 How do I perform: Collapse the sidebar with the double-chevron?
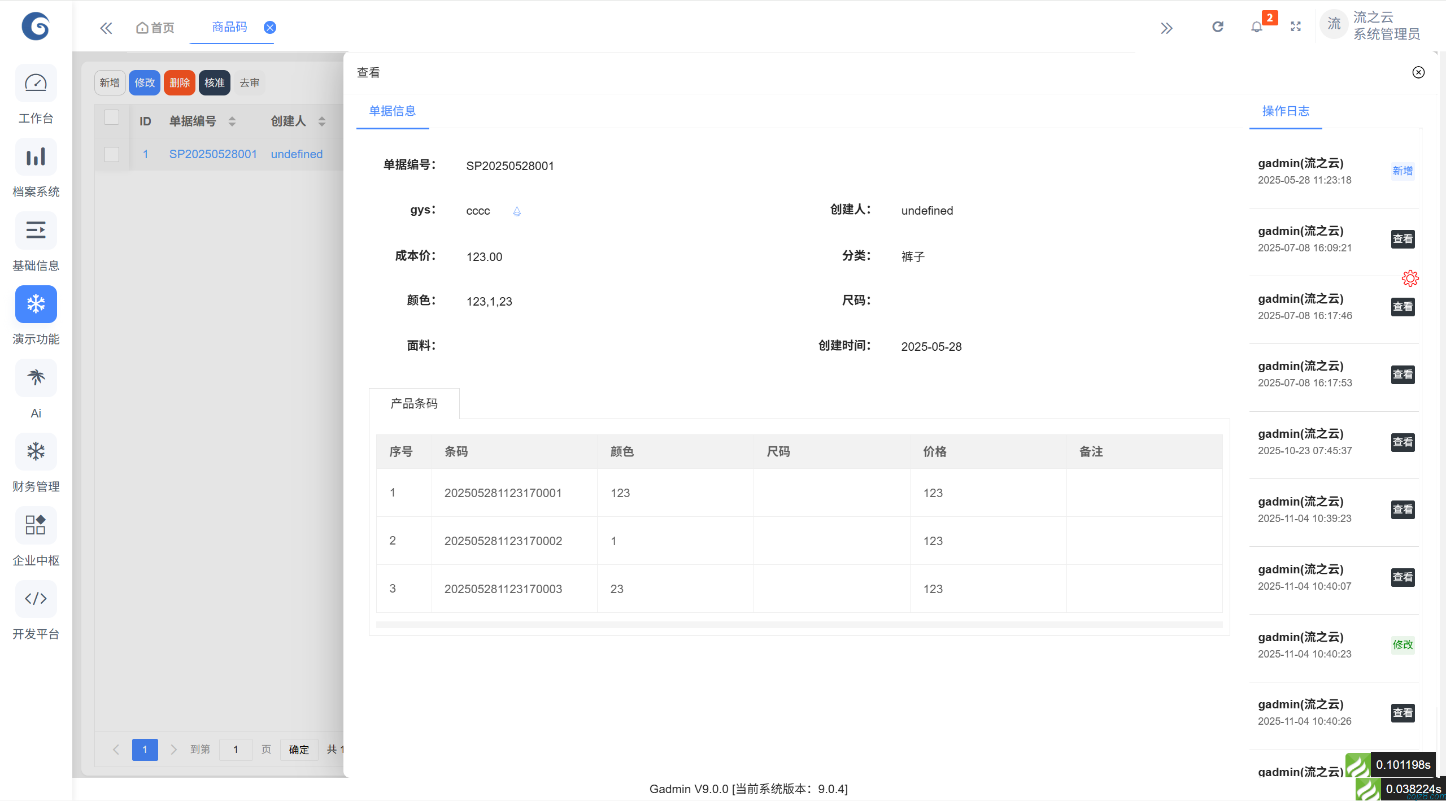tap(106, 27)
